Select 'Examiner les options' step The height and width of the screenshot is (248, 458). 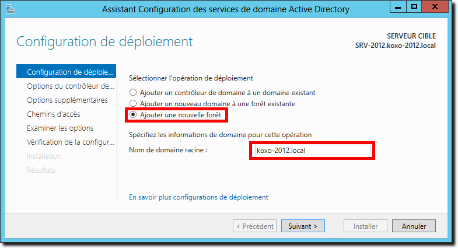click(60, 128)
